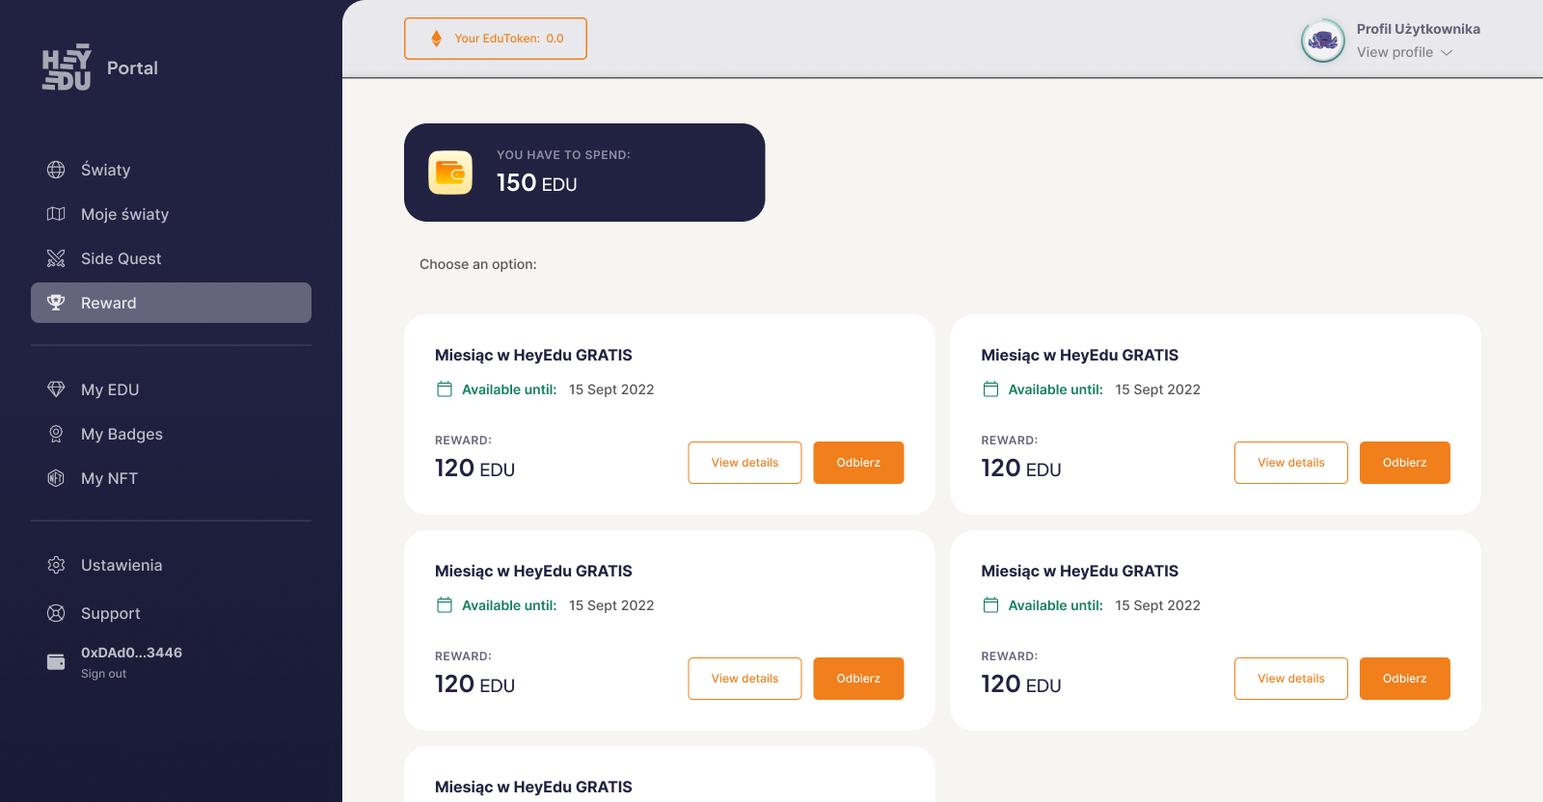
Task: Open Side Quest crossed swords icon
Action: (x=56, y=258)
